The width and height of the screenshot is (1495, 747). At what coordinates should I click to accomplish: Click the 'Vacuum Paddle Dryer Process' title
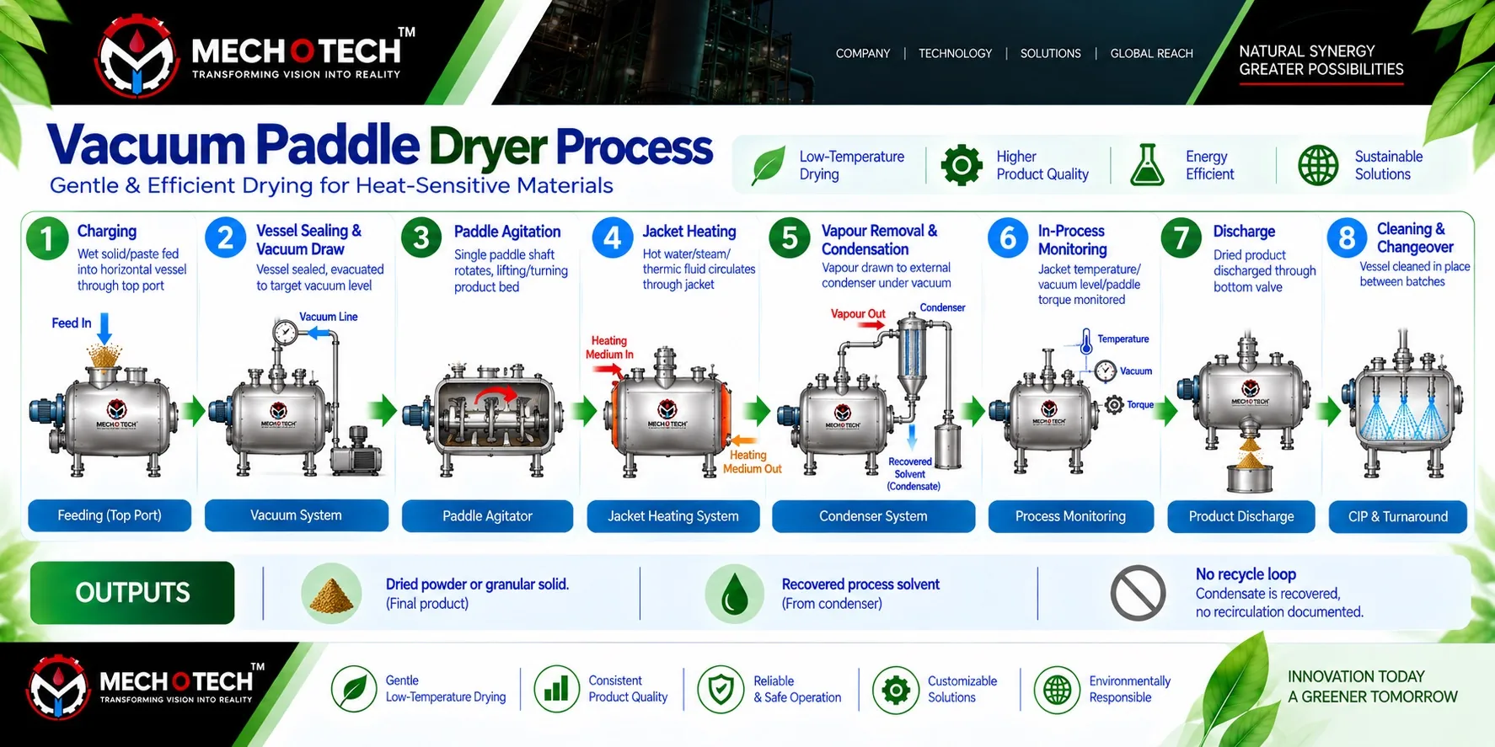pyautogui.click(x=380, y=145)
